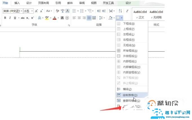
Task: Toggle character shading (shaded A)
Action: point(62,18)
